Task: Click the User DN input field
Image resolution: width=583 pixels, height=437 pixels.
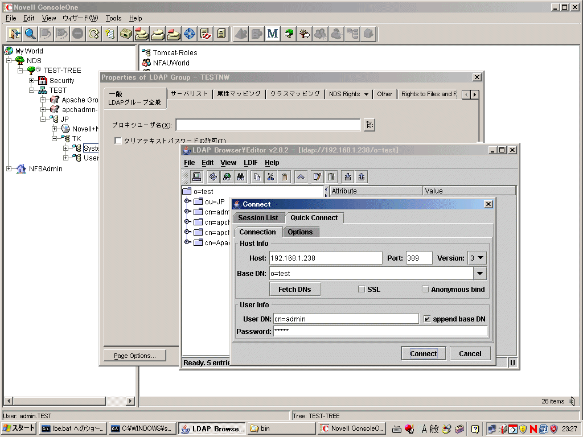Action: tap(346, 319)
